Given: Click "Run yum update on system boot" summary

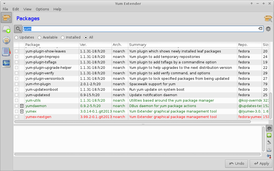Looking at the screenshot, I should click(157, 90).
